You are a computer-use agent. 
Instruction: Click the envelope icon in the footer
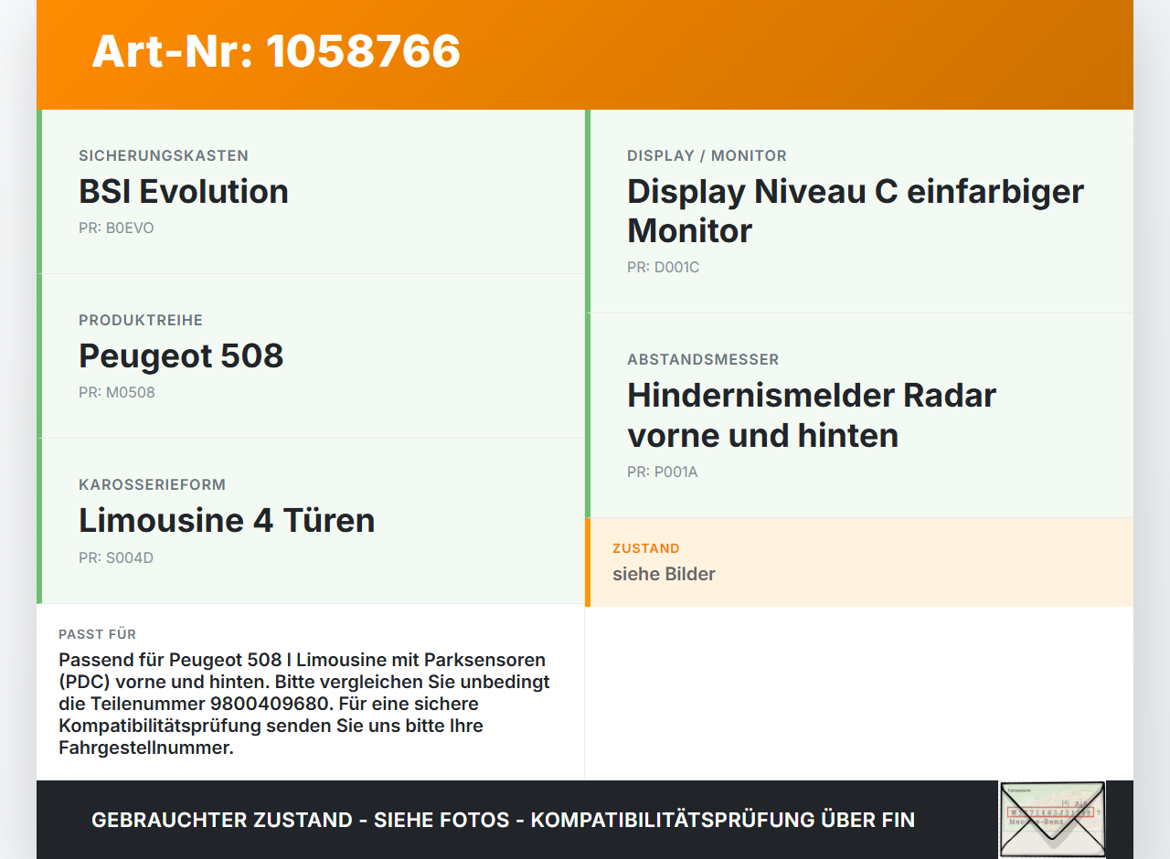1052,820
